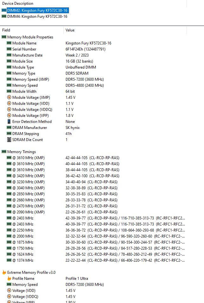
Task: Click the Field column header
Action: (x=32, y=30)
